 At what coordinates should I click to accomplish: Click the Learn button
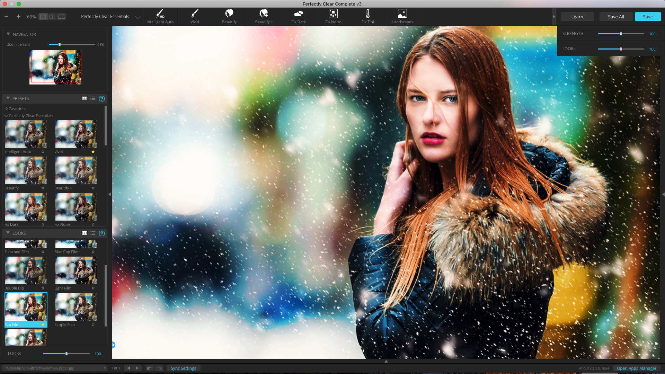pos(577,16)
